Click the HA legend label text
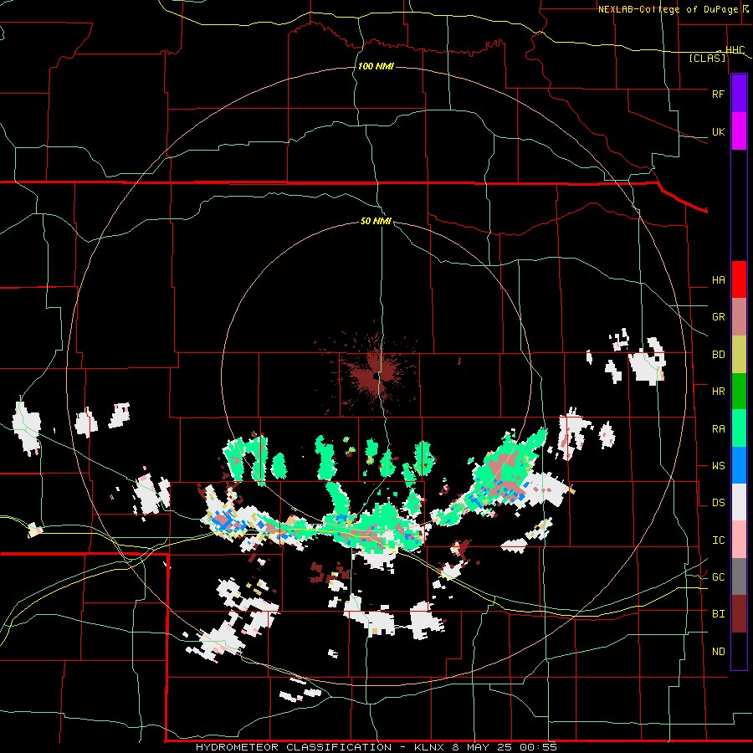Image resolution: width=753 pixels, height=753 pixels. point(718,279)
